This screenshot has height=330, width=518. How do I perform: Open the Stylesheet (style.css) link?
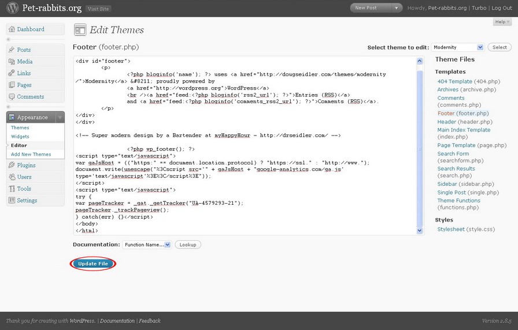click(451, 230)
